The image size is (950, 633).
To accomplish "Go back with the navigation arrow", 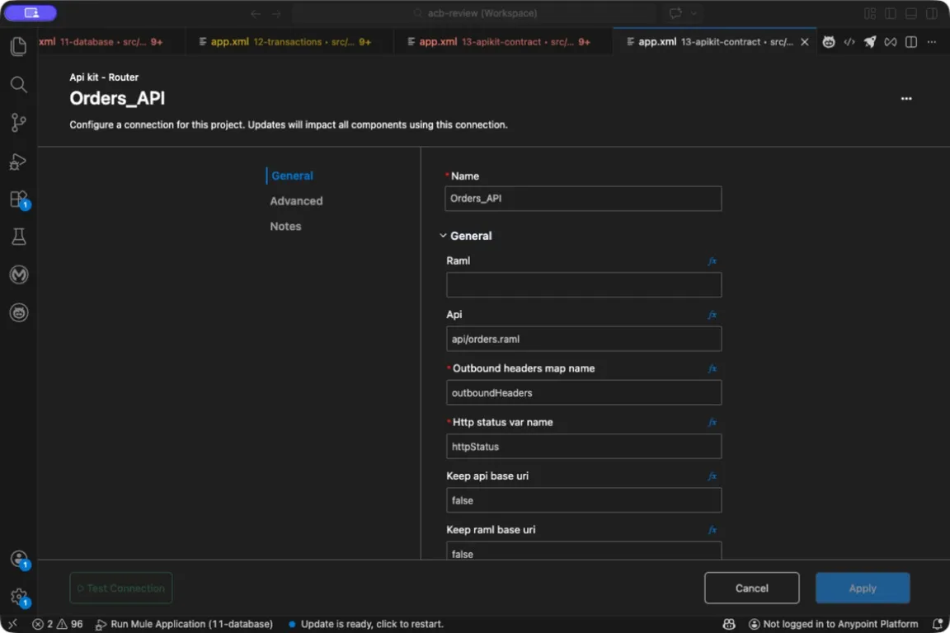I will tap(255, 13).
